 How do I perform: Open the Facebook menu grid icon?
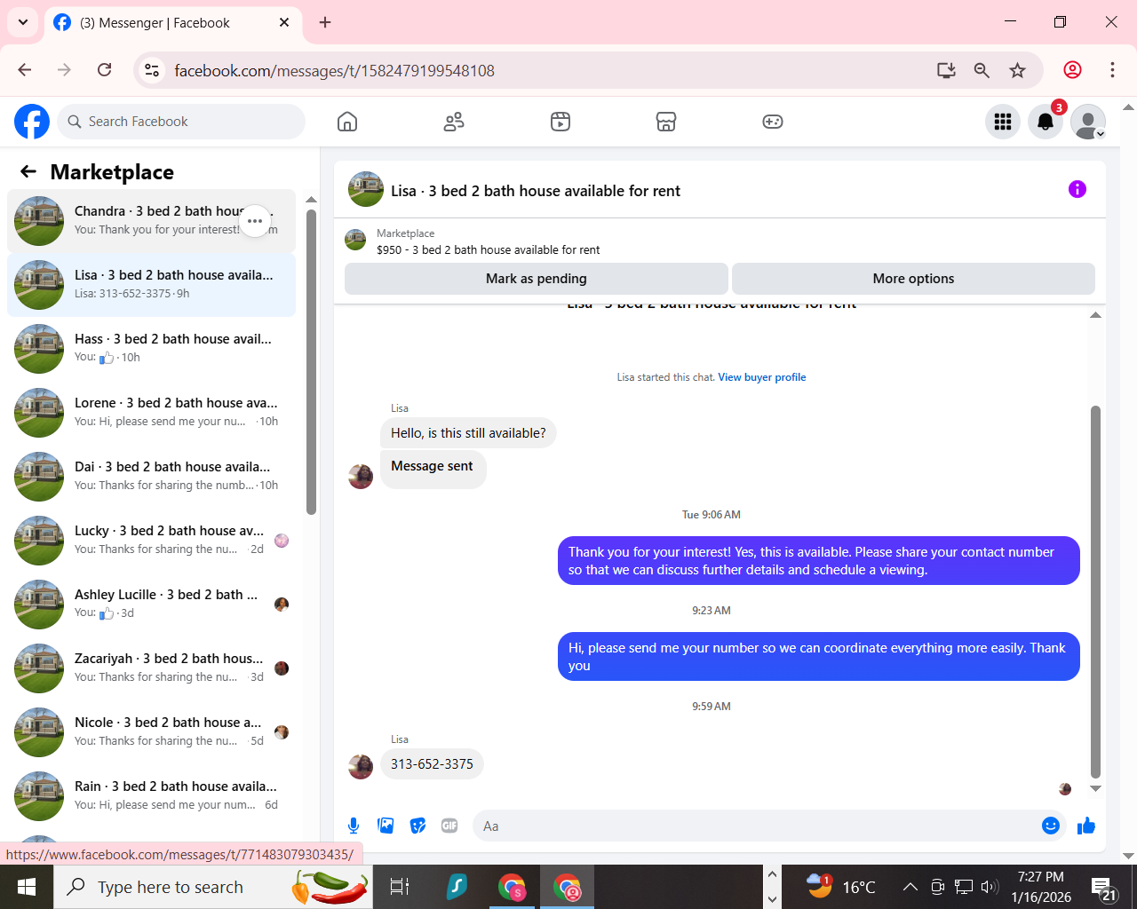point(1003,122)
